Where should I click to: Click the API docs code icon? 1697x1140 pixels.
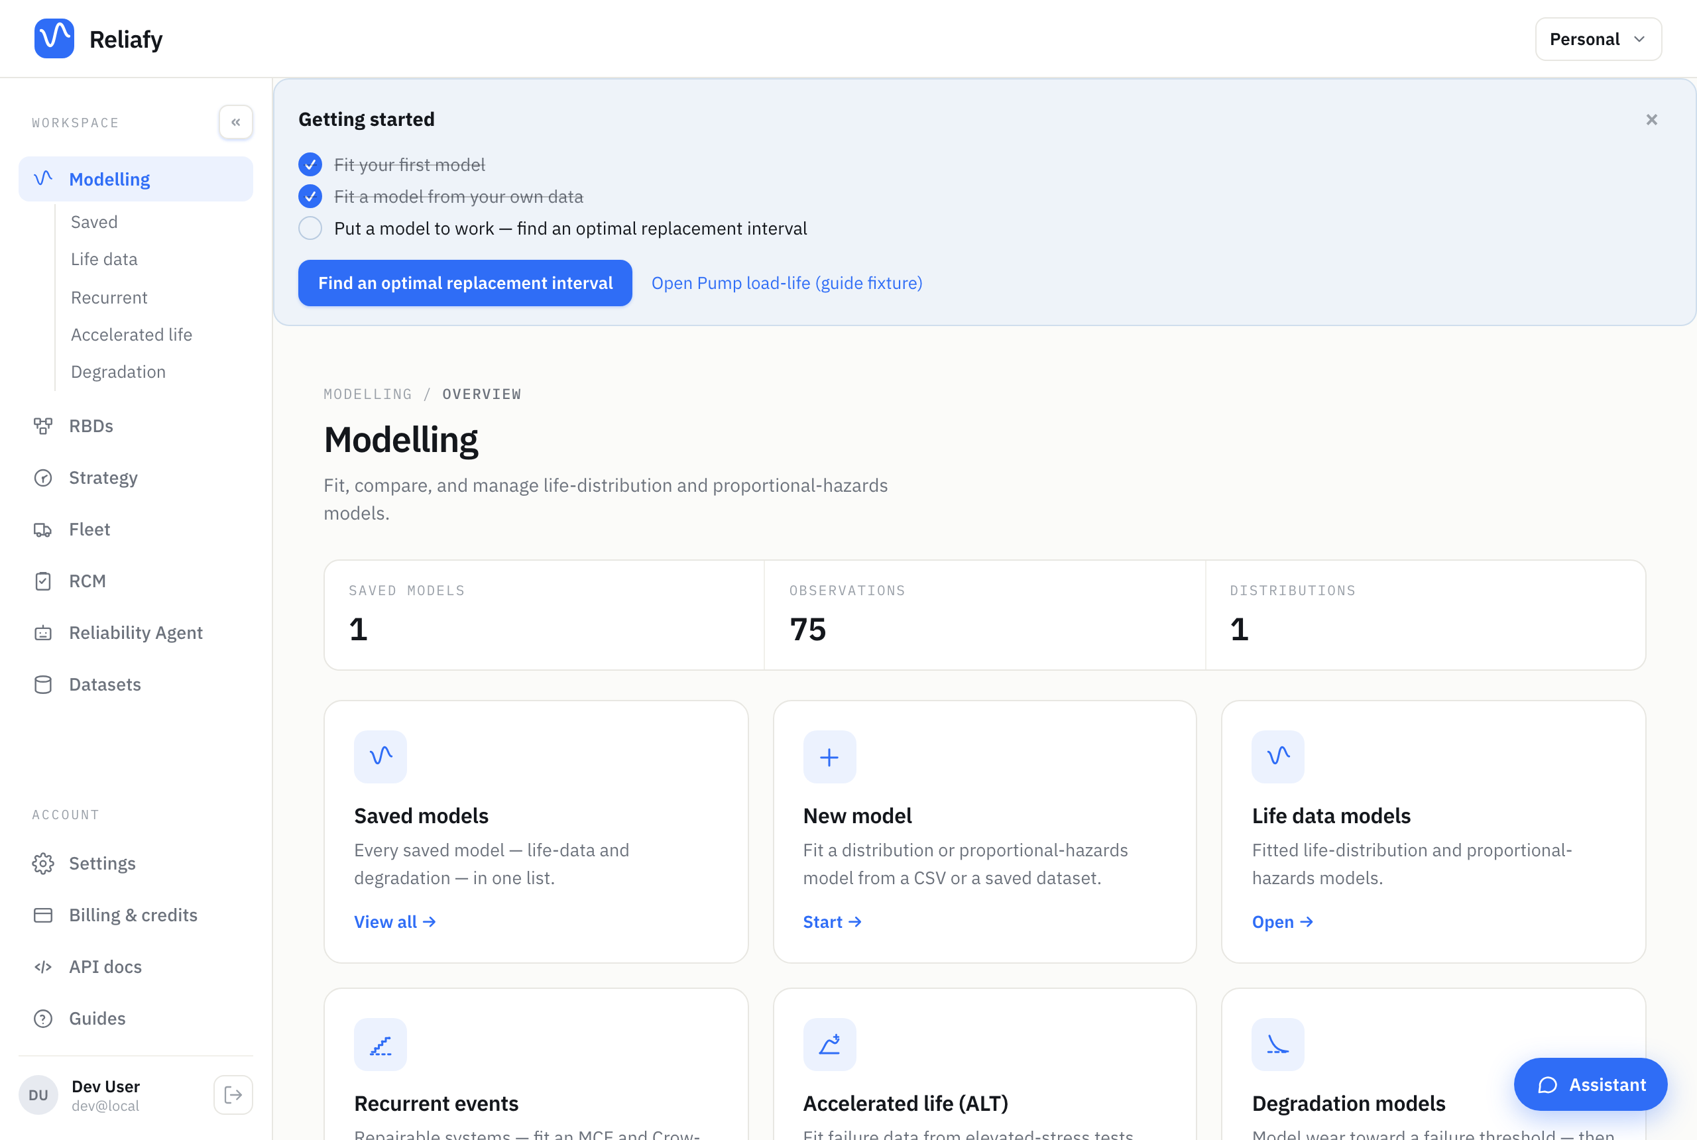(43, 966)
